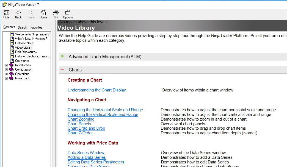Click the Operations book icon
Screen dimensions: 287x167
(12, 74)
